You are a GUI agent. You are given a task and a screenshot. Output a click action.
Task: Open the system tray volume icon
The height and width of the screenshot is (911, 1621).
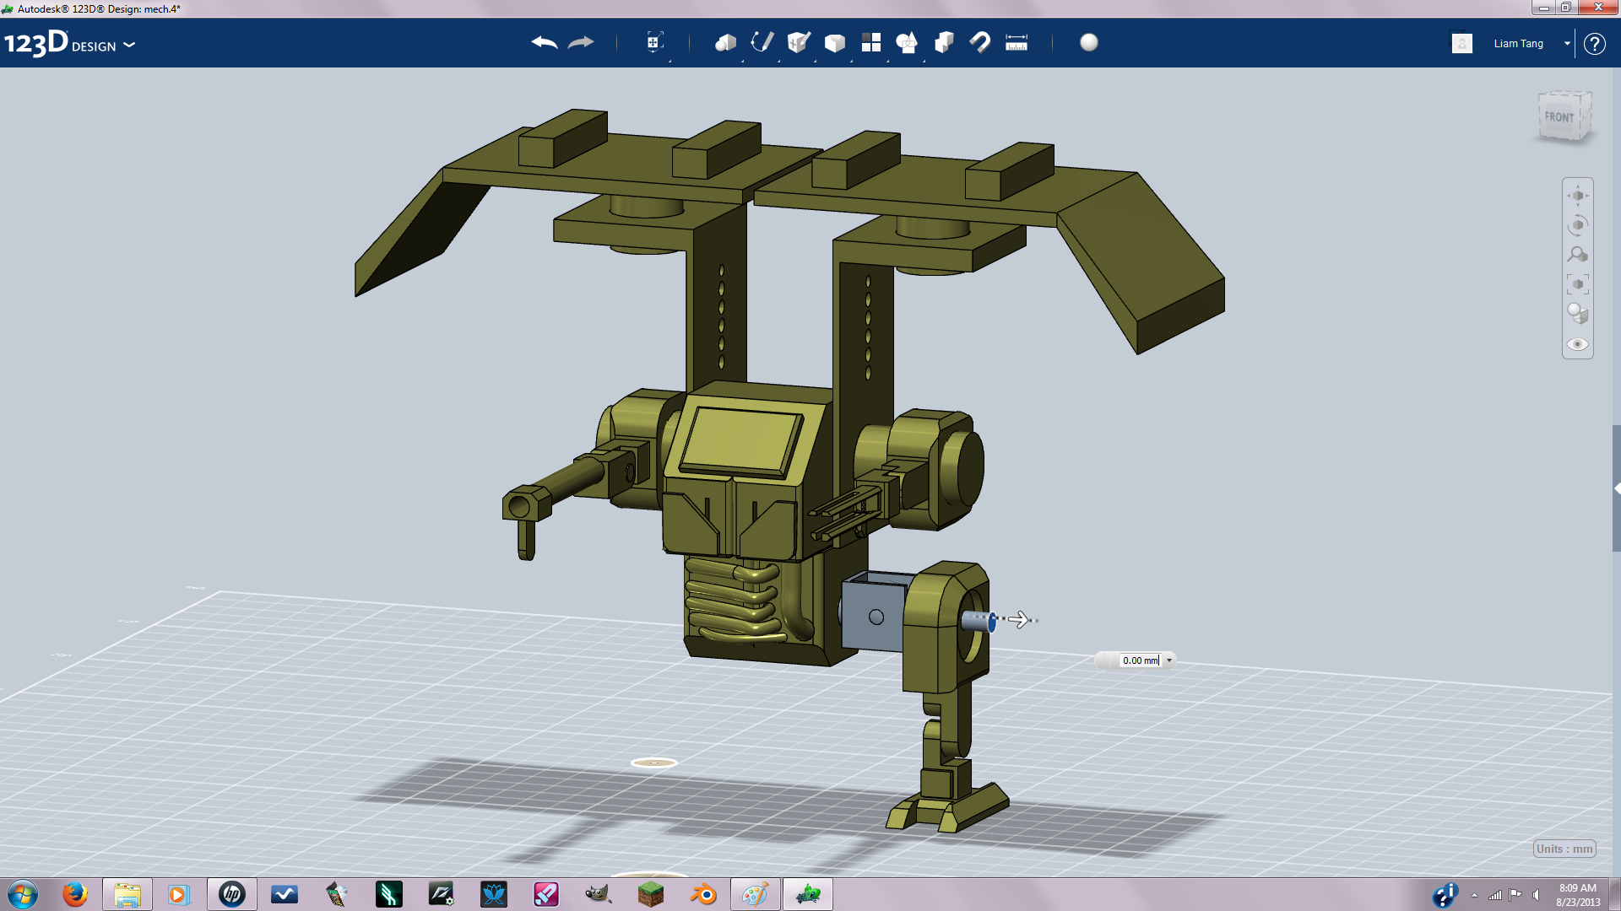tap(1537, 895)
